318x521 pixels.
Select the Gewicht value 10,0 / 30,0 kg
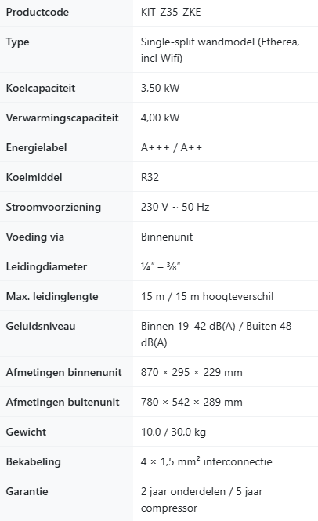click(173, 432)
